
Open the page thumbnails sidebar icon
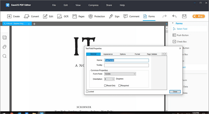click(4, 38)
